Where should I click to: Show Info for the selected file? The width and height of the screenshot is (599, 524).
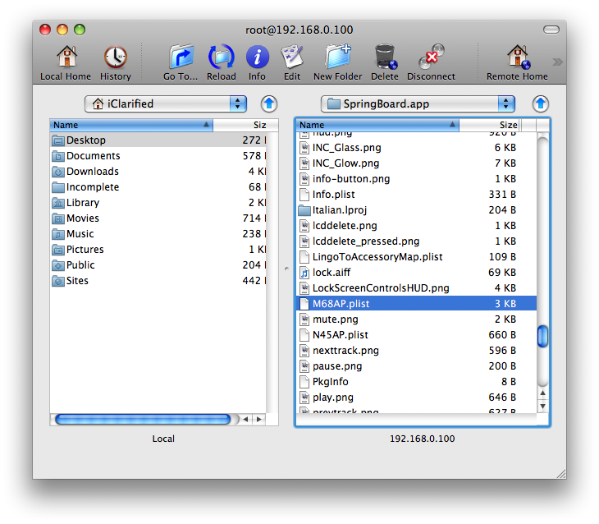click(x=258, y=59)
